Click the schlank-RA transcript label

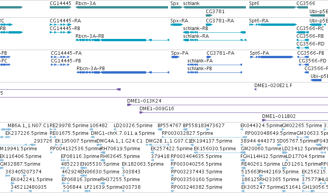pos(196,36)
